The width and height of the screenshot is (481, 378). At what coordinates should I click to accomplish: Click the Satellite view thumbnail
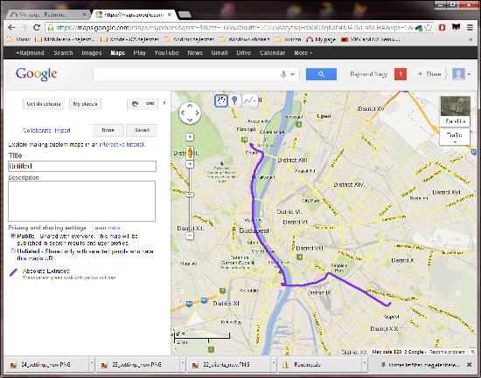(x=455, y=111)
